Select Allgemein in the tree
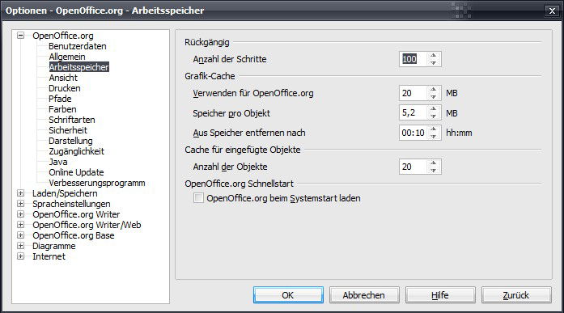This screenshot has width=564, height=313. click(x=67, y=57)
